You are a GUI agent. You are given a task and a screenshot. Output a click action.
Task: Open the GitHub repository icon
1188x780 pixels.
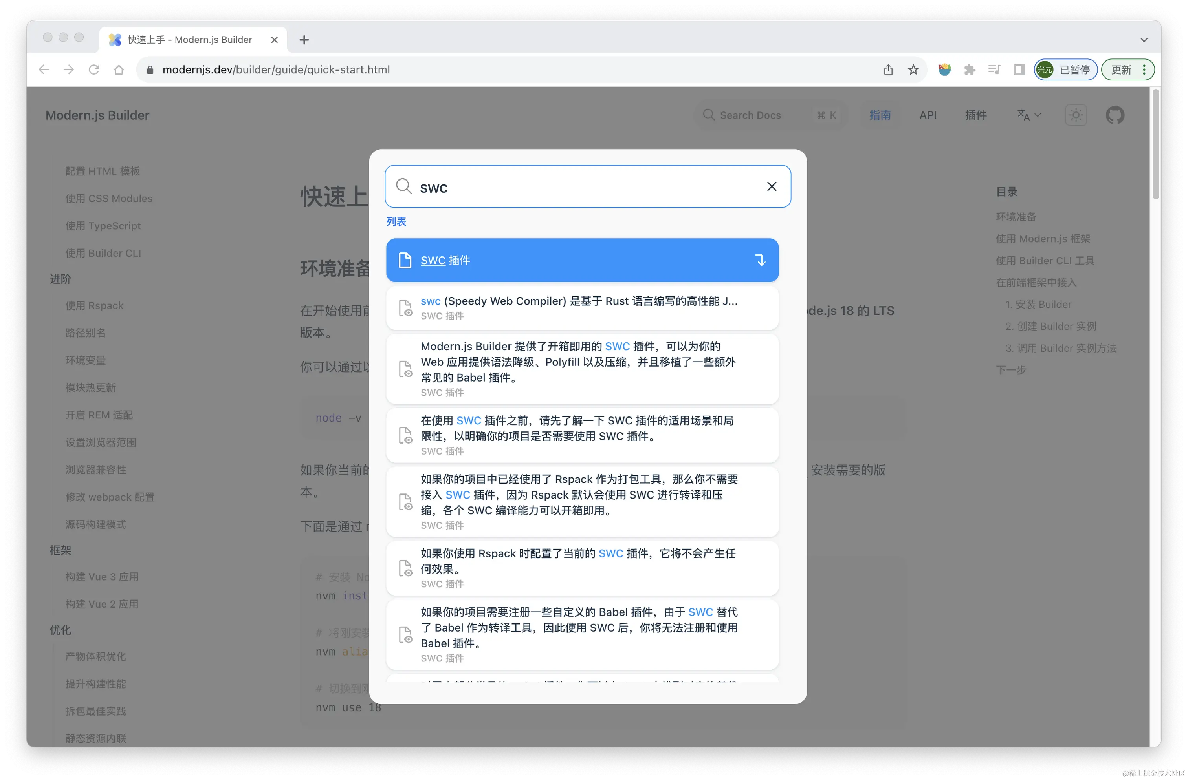(x=1115, y=115)
